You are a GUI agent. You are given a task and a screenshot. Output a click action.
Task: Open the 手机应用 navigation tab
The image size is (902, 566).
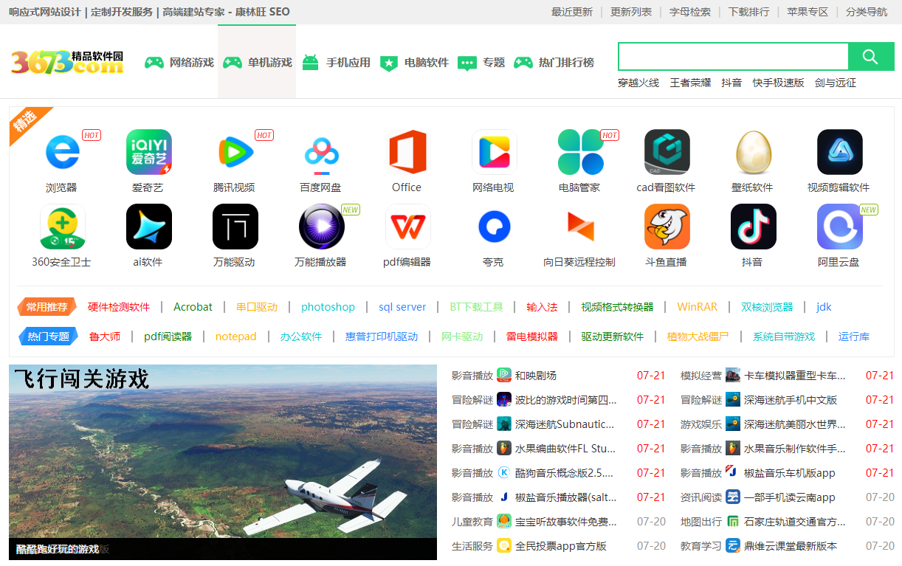point(336,62)
